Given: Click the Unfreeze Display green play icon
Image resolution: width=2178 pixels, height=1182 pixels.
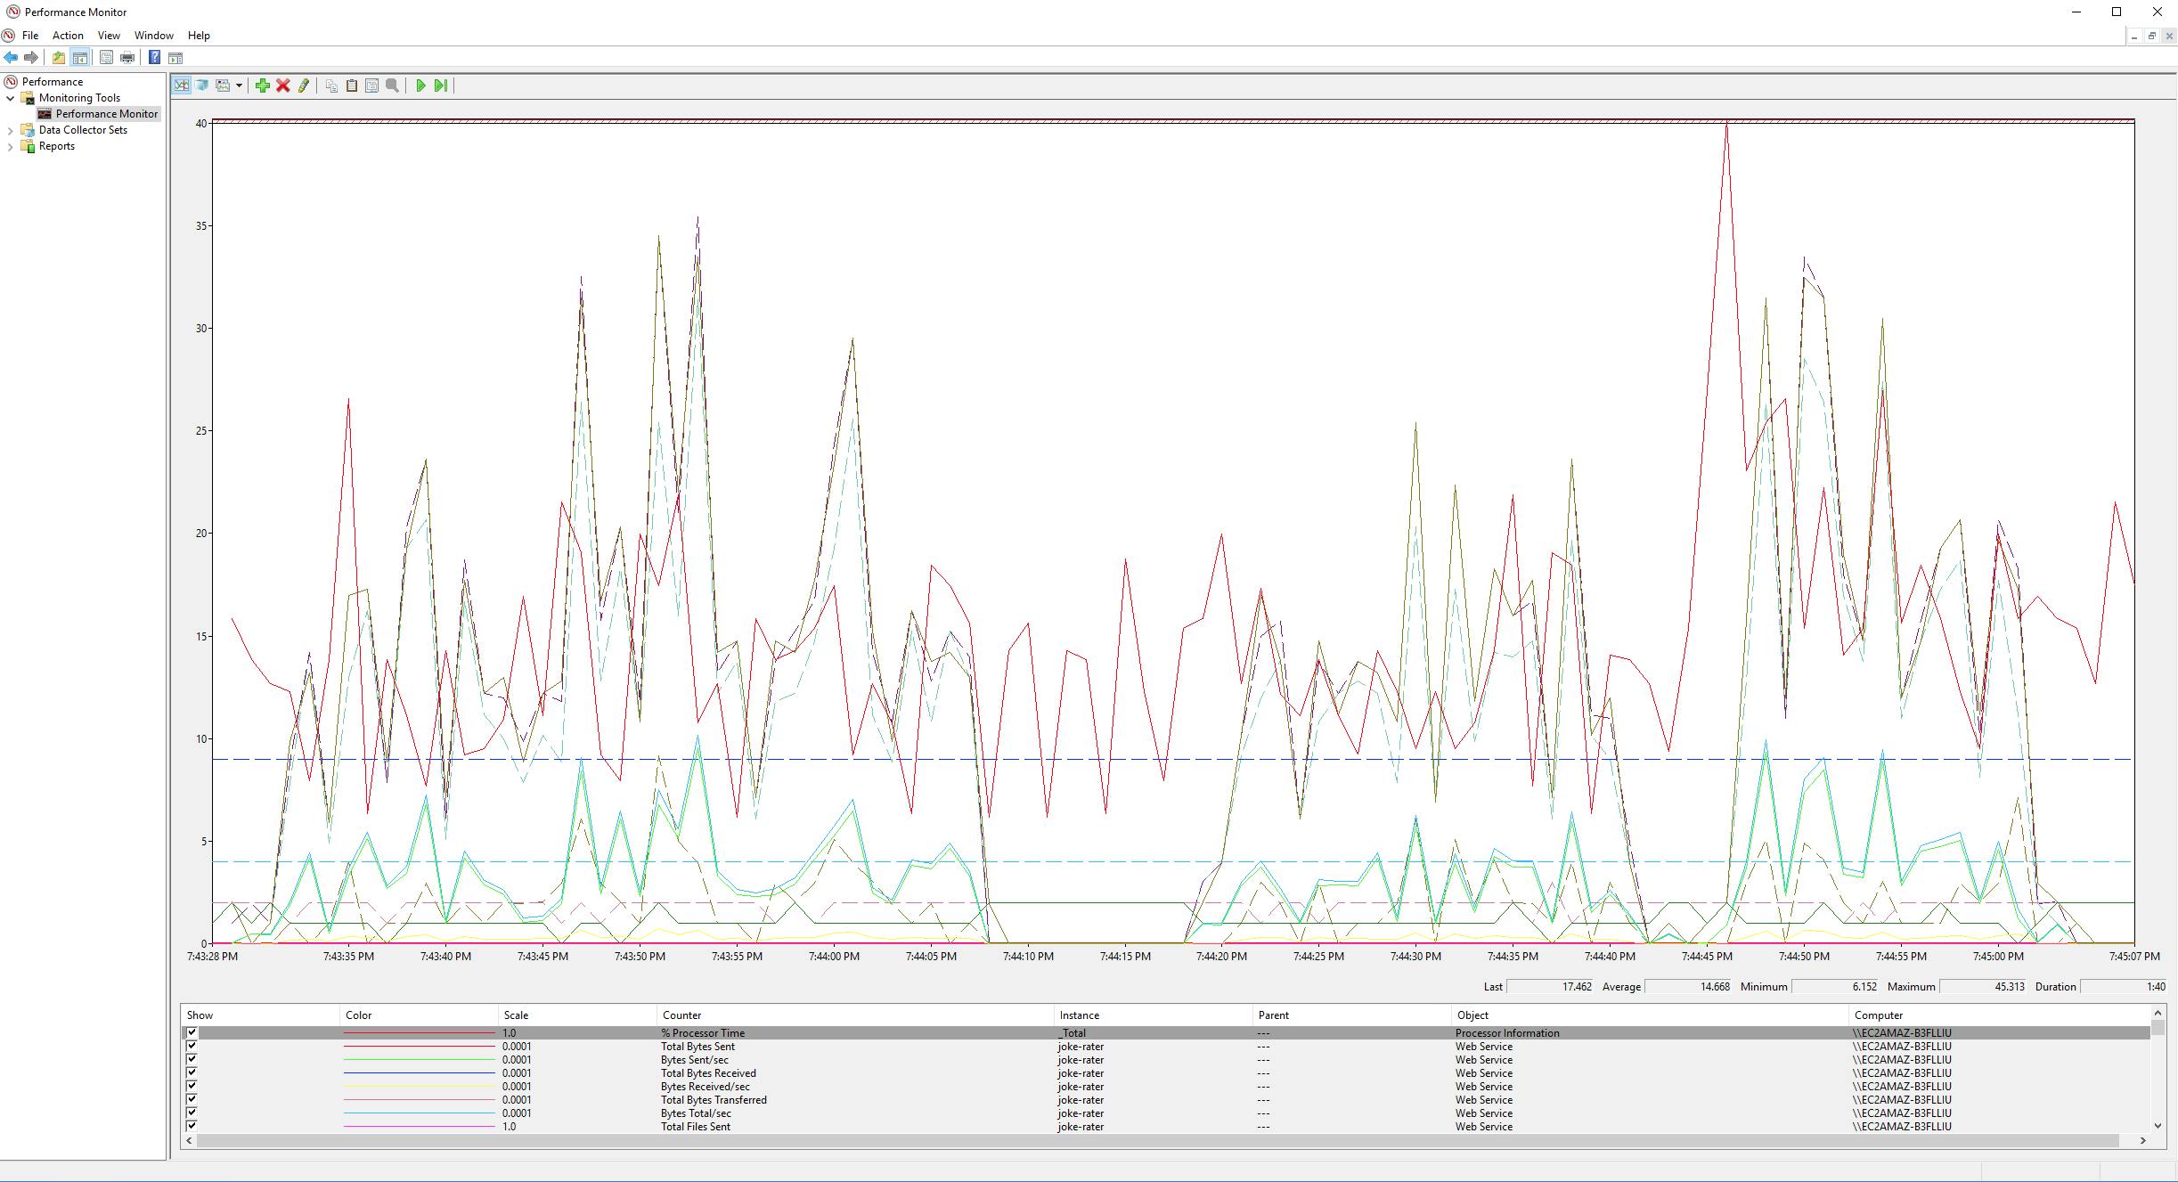Looking at the screenshot, I should coord(420,86).
